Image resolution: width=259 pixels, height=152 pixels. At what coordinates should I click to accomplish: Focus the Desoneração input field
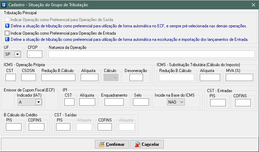(x=136, y=78)
